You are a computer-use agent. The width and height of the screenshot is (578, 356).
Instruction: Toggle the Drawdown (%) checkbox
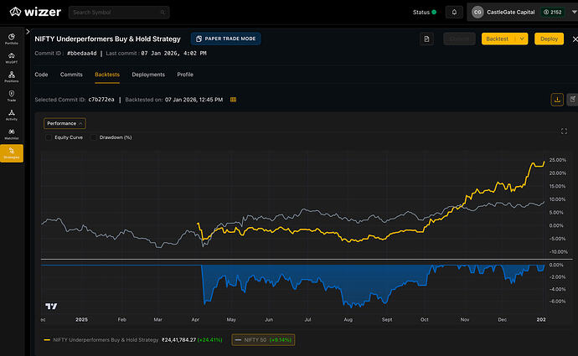click(x=94, y=137)
